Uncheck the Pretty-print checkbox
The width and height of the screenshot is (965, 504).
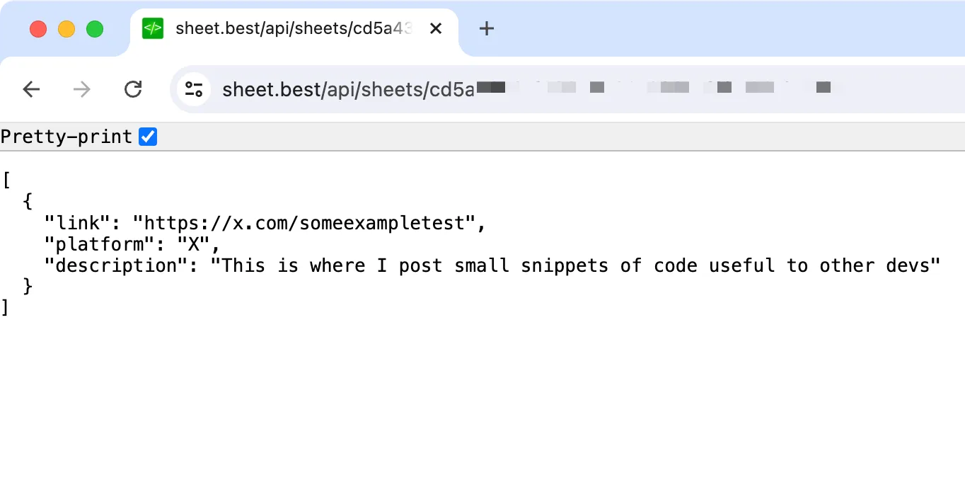click(x=148, y=137)
